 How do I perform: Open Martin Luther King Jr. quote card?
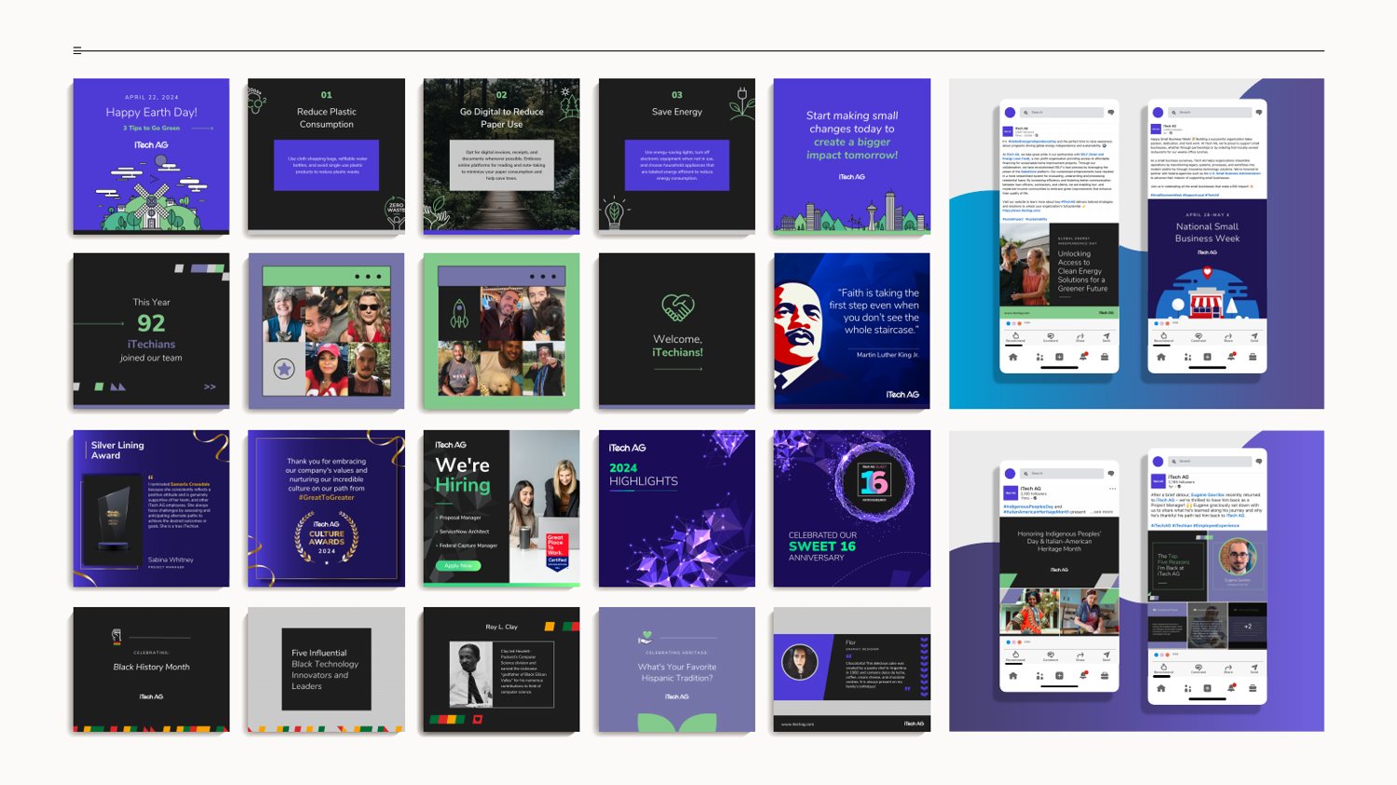[x=852, y=331]
